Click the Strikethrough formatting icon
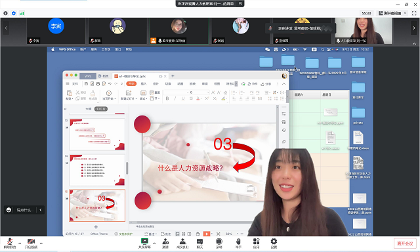 point(191,98)
